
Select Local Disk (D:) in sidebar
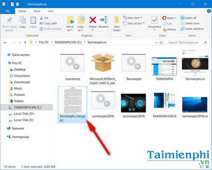tap(22, 114)
